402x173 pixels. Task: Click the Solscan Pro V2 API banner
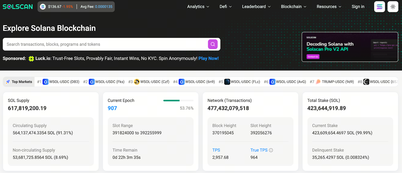(x=350, y=47)
